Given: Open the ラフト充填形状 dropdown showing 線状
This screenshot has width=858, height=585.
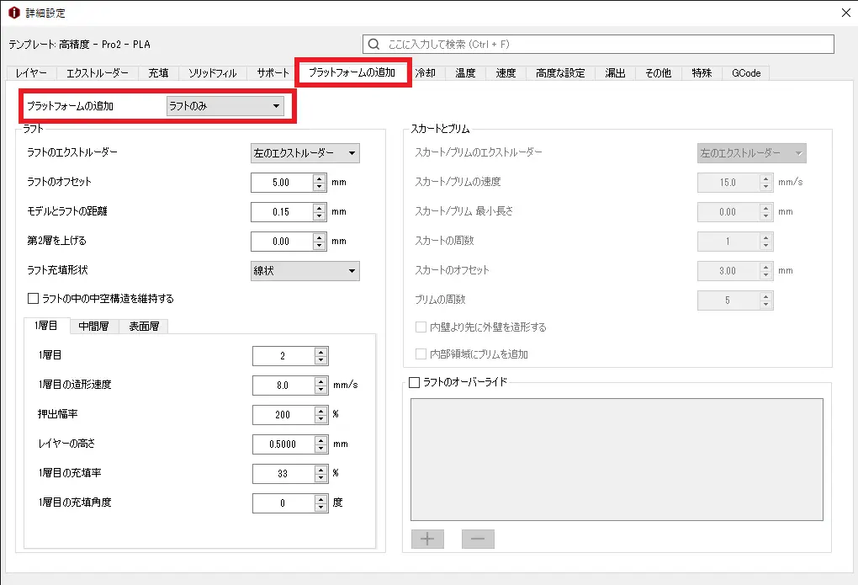Looking at the screenshot, I should point(305,271).
